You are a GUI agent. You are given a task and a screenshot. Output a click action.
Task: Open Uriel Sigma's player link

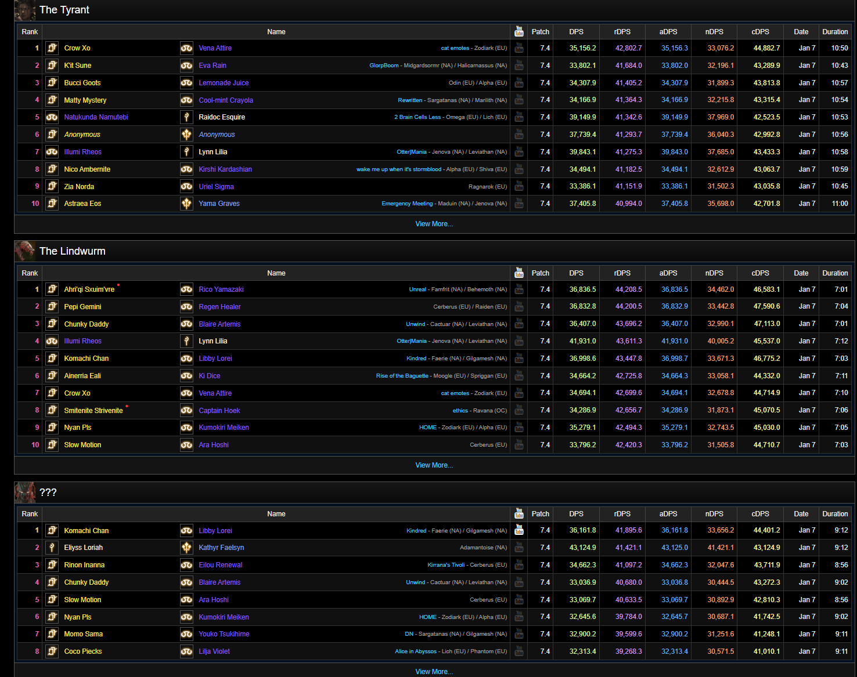(x=216, y=187)
